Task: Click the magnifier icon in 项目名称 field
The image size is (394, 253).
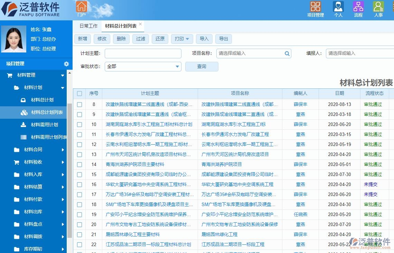Action: (x=287, y=53)
